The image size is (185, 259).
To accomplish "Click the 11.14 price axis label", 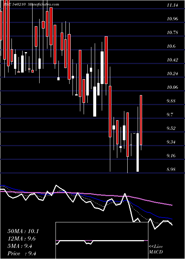I will click(x=172, y=5).
